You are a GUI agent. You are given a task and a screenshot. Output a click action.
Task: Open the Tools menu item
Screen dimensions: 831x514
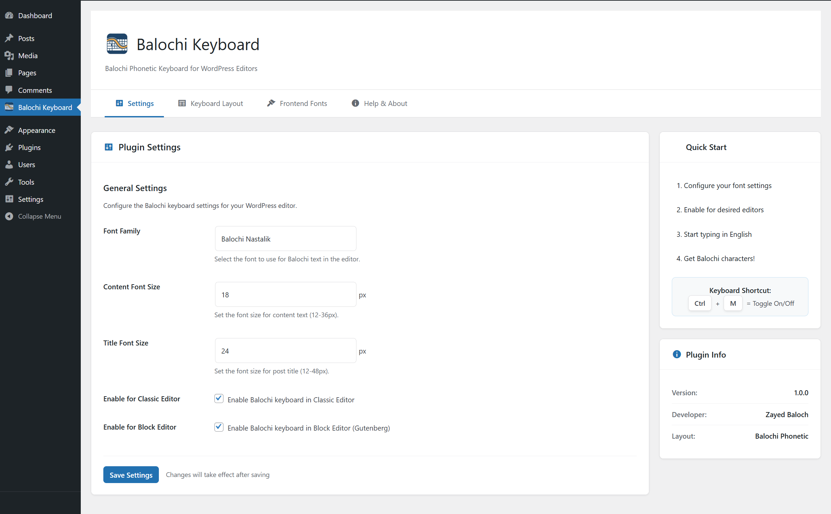40,182
